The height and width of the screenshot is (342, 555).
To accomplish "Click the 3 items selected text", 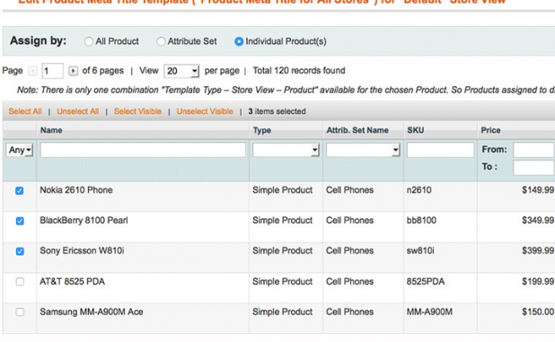I will [277, 111].
